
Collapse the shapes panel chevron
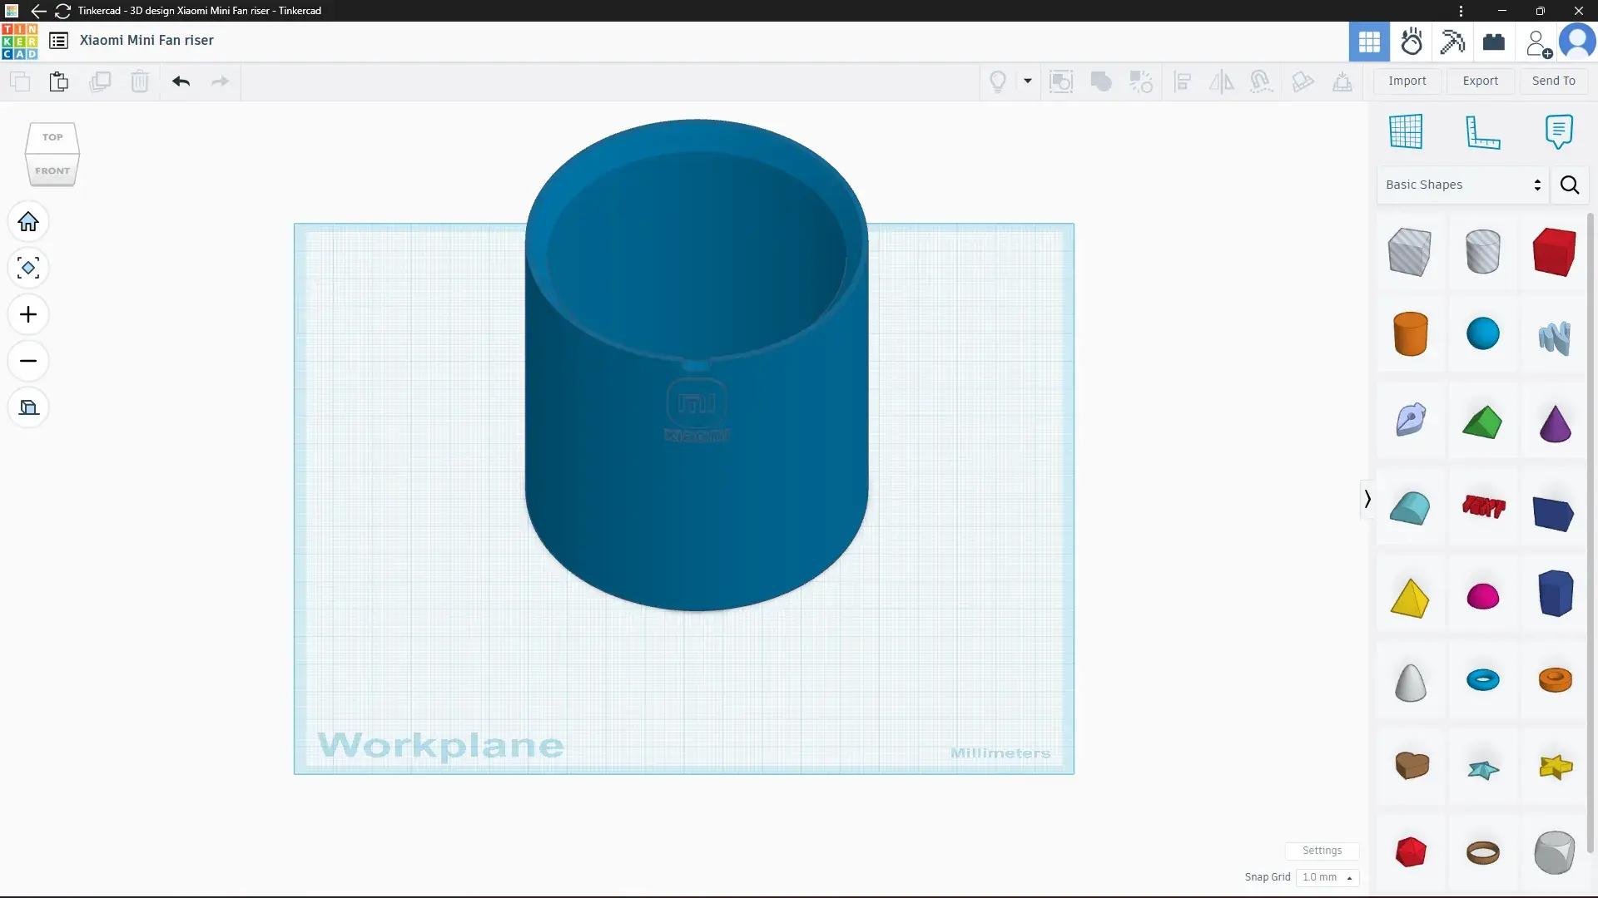[x=1367, y=499]
